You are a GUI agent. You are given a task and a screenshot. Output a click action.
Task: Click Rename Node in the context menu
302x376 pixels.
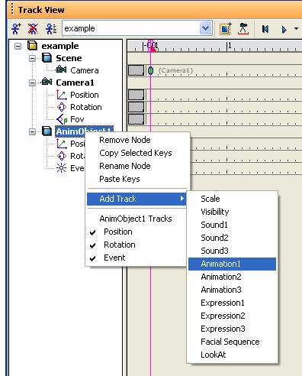[x=125, y=166]
